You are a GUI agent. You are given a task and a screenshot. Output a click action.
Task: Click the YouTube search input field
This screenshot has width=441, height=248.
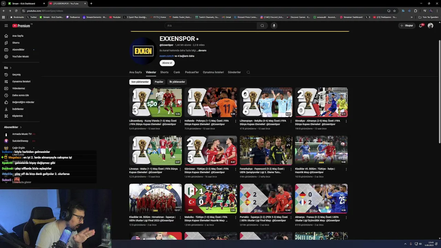coord(211,25)
